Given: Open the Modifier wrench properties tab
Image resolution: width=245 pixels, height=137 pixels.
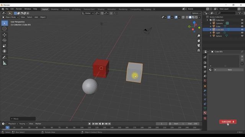Looking at the screenshot, I should point(205,91).
